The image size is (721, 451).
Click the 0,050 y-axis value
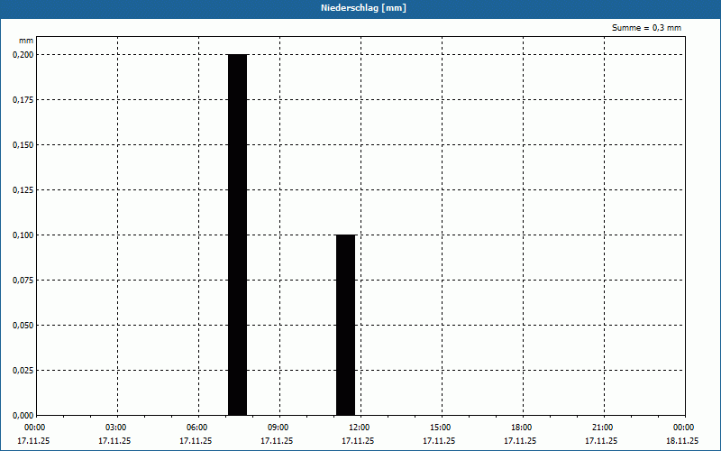23,325
